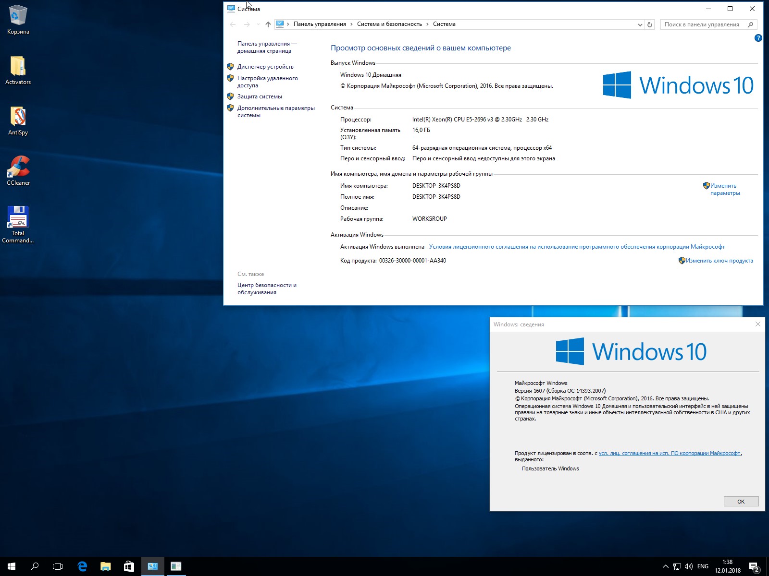Screen dimensions: 769x576
Task: Open Microsoft Edge from the taskbar
Action: (82, 566)
